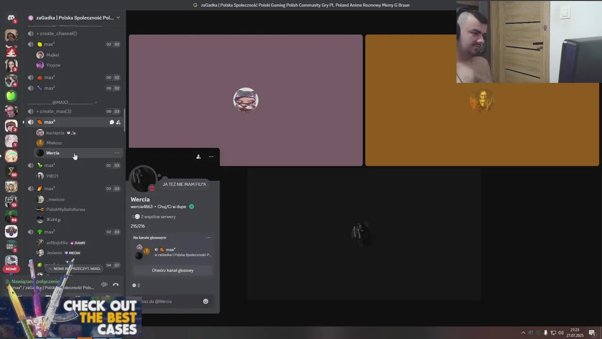Select user Kitty in voice channel
The image size is (602, 339).
coord(78,219)
